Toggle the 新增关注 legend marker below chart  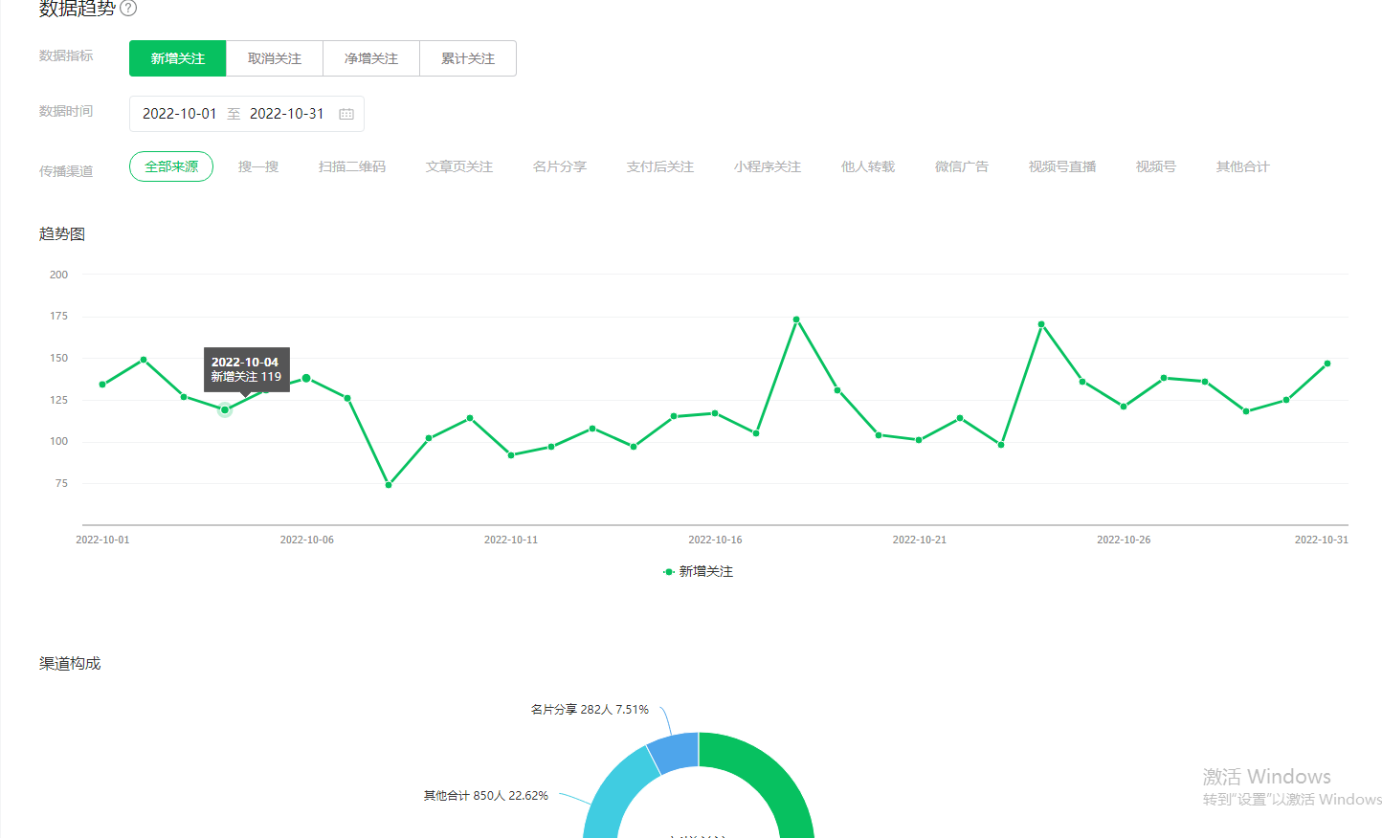(x=669, y=572)
